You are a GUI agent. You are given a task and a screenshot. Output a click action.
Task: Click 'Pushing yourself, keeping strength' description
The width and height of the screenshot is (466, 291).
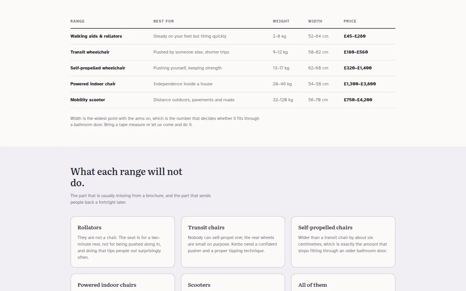click(188, 68)
